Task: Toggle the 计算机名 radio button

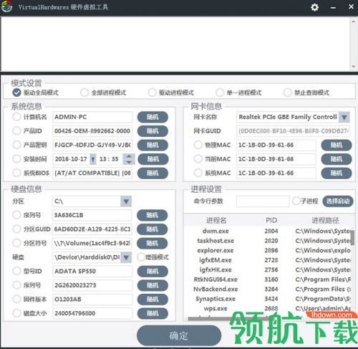Action: coord(16,117)
